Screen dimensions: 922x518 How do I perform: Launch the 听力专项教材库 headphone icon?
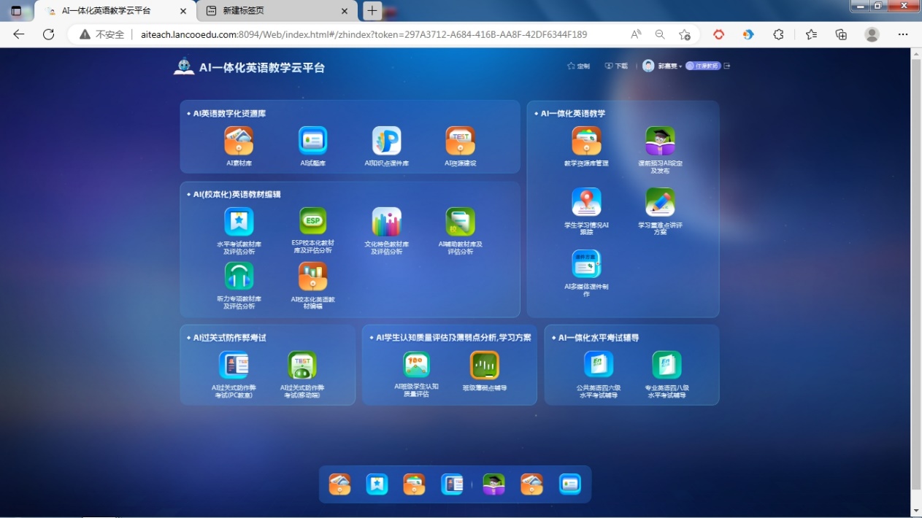point(239,277)
